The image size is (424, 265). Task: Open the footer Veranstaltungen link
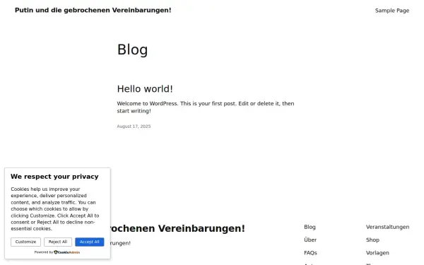[387, 227]
